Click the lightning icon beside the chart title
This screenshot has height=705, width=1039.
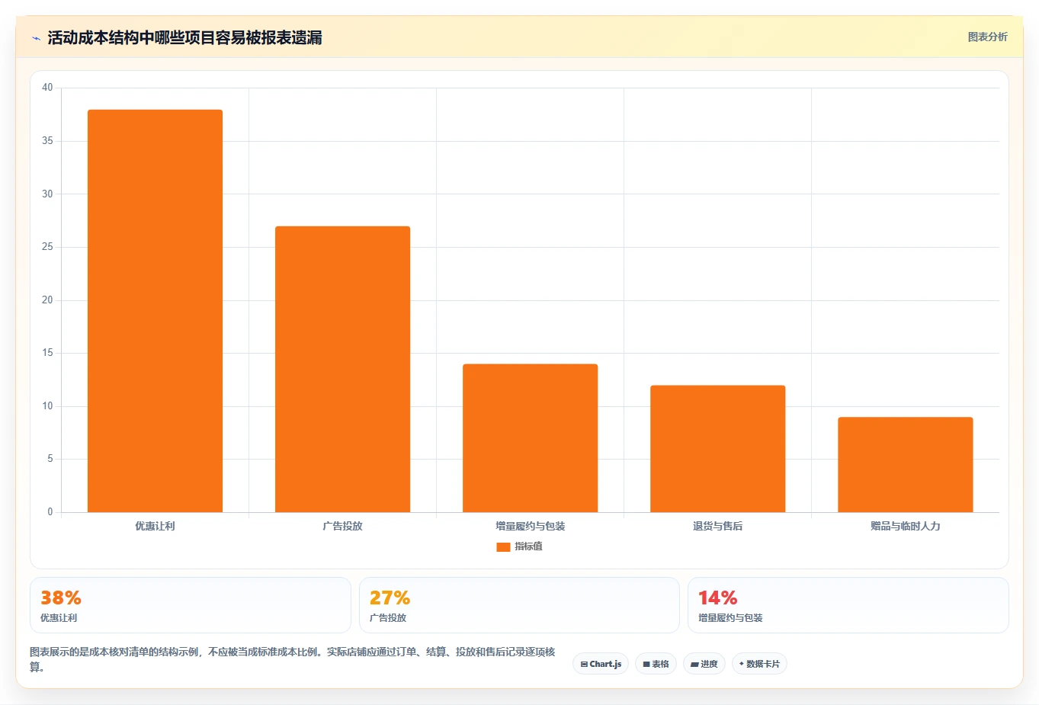[36, 38]
